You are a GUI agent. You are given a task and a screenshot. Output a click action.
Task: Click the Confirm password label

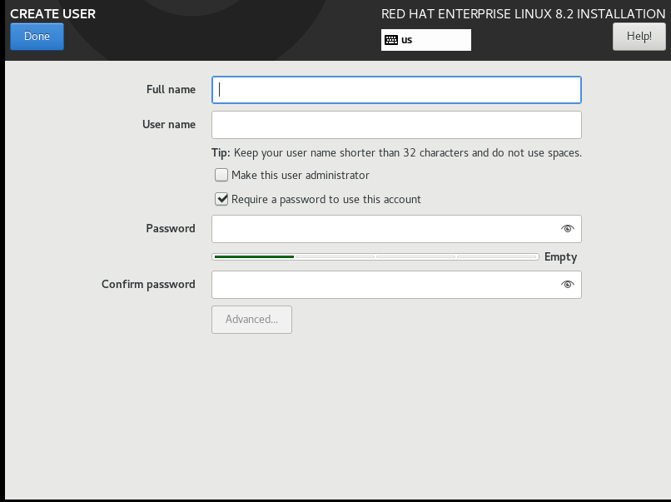point(148,285)
